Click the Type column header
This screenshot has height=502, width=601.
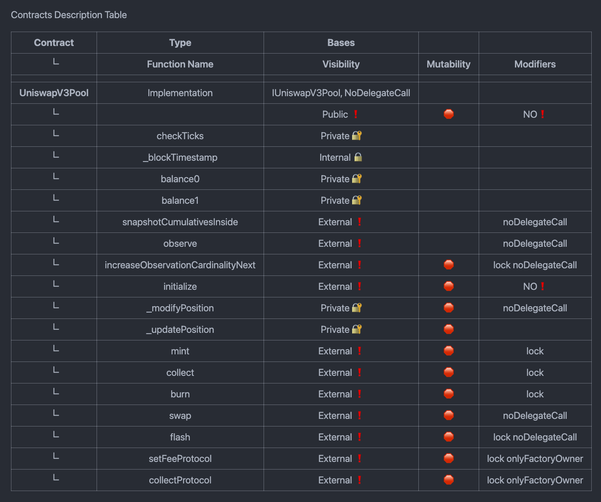point(180,43)
